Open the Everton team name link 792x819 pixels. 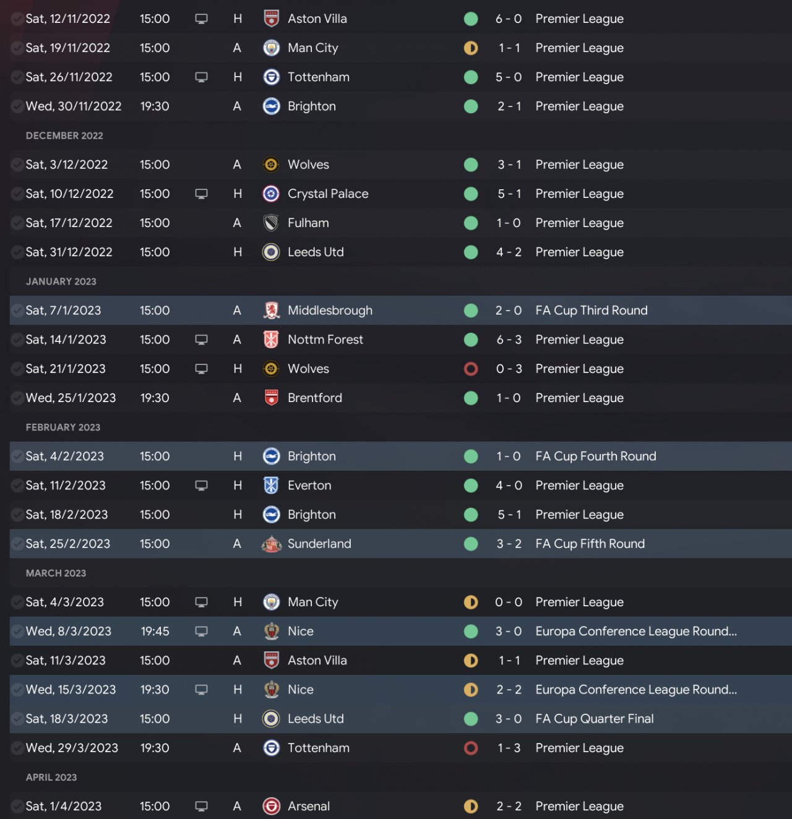[309, 486]
